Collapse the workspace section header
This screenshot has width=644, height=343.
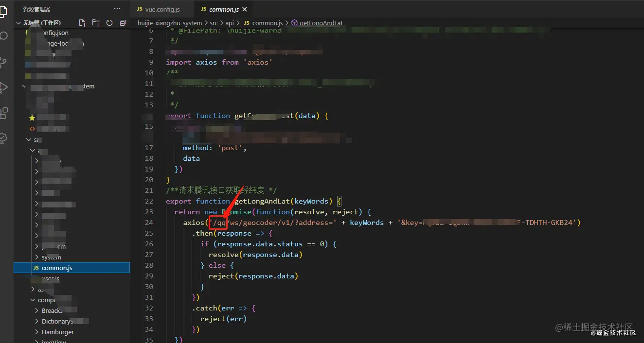(x=42, y=23)
